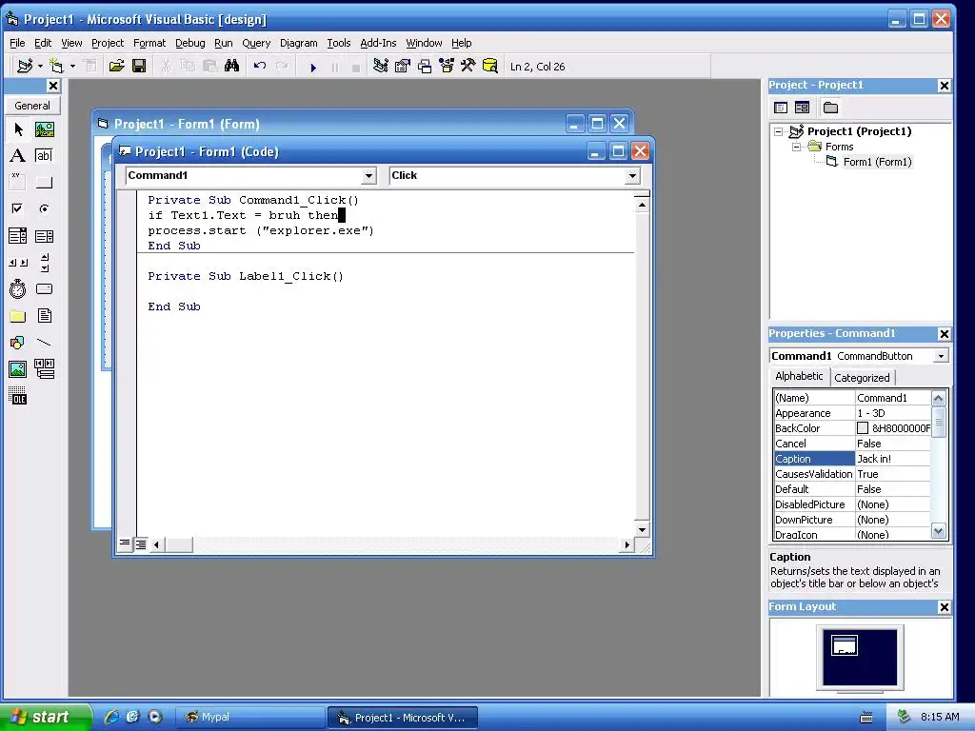Click View Object in Project Explorer
Image resolution: width=975 pixels, height=731 pixels.
coord(802,108)
